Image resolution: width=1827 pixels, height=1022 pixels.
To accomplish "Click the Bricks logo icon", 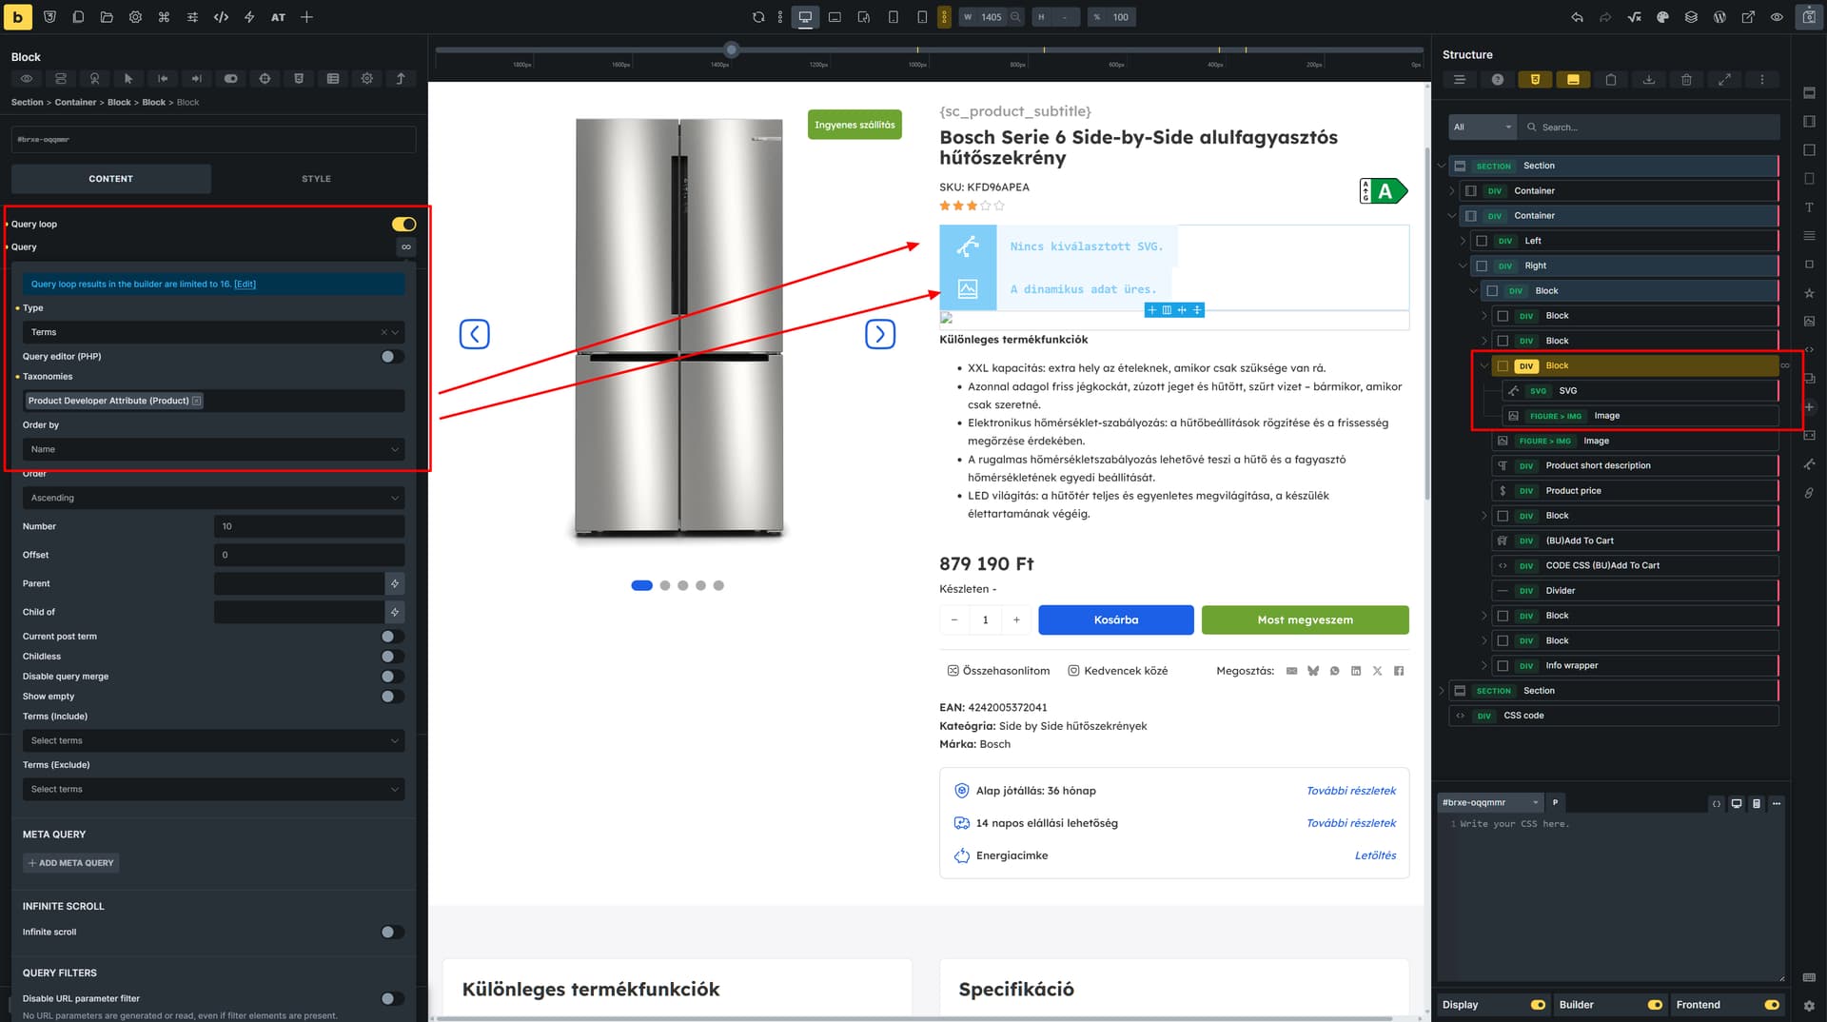I will coord(17,17).
